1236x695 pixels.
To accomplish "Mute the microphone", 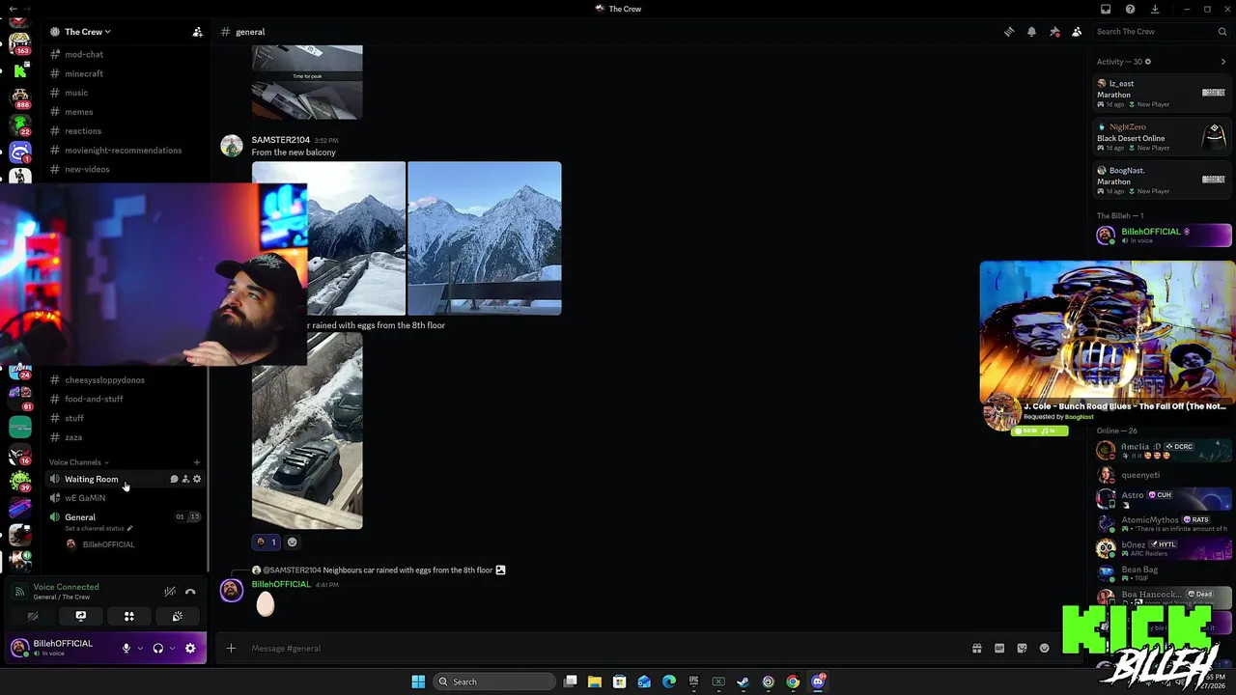I will click(x=126, y=649).
